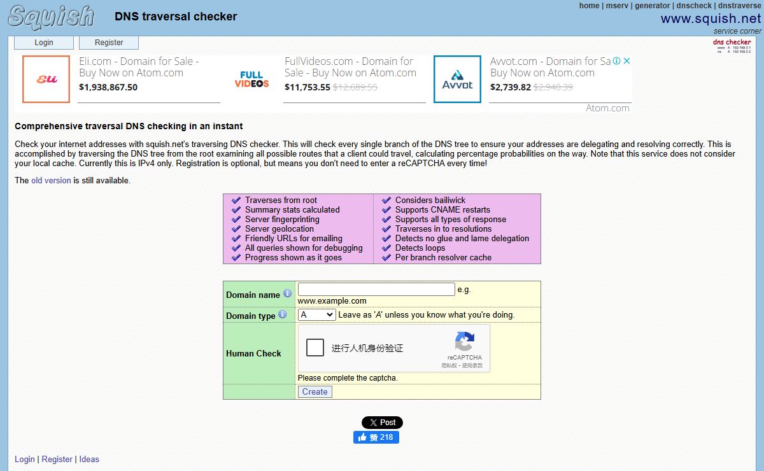
Task: Click the Avvot logo thumbnail
Action: click(457, 80)
